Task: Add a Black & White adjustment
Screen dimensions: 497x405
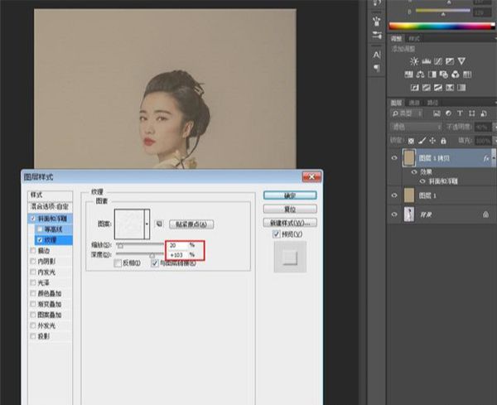Action: (x=432, y=75)
